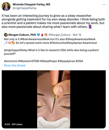Click the brain emoji in quoted tweet
Viewport: 109px width, 130px height.
9,43
